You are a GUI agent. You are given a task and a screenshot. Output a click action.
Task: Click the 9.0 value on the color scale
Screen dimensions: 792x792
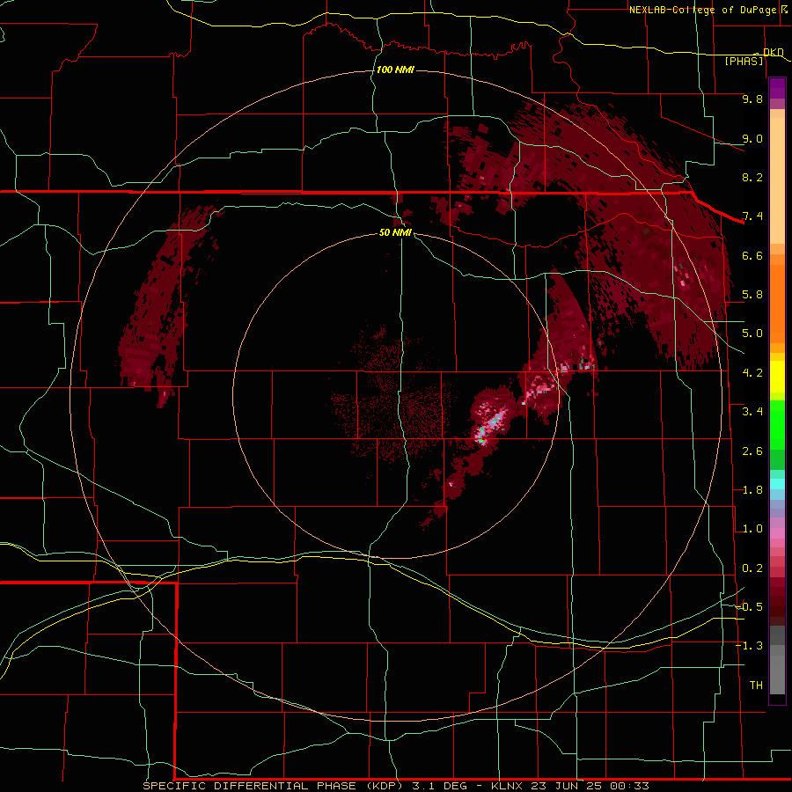click(752, 138)
